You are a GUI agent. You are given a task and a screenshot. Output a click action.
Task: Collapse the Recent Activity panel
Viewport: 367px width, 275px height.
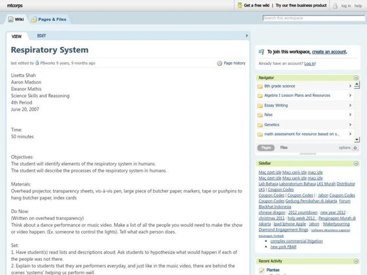[x=356, y=262]
